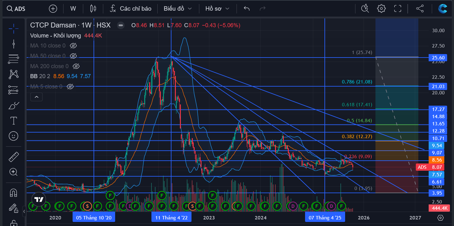Show the MA 10 close indicator
454x226 pixels.
73,46
